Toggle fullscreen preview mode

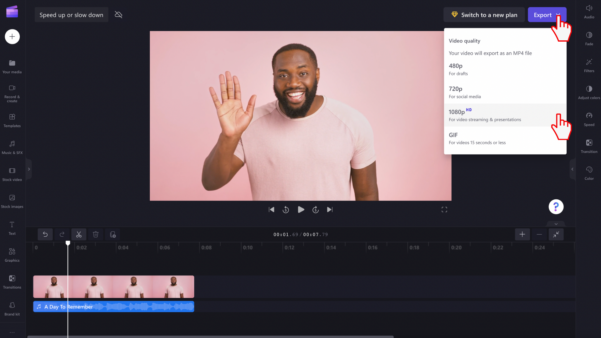pos(444,210)
